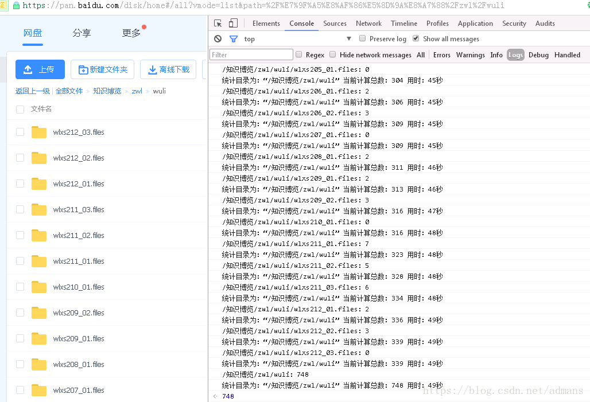Screen dimensions: 590x402
Task: Open the wlxs211_03.files folder icon
Action: (39, 210)
